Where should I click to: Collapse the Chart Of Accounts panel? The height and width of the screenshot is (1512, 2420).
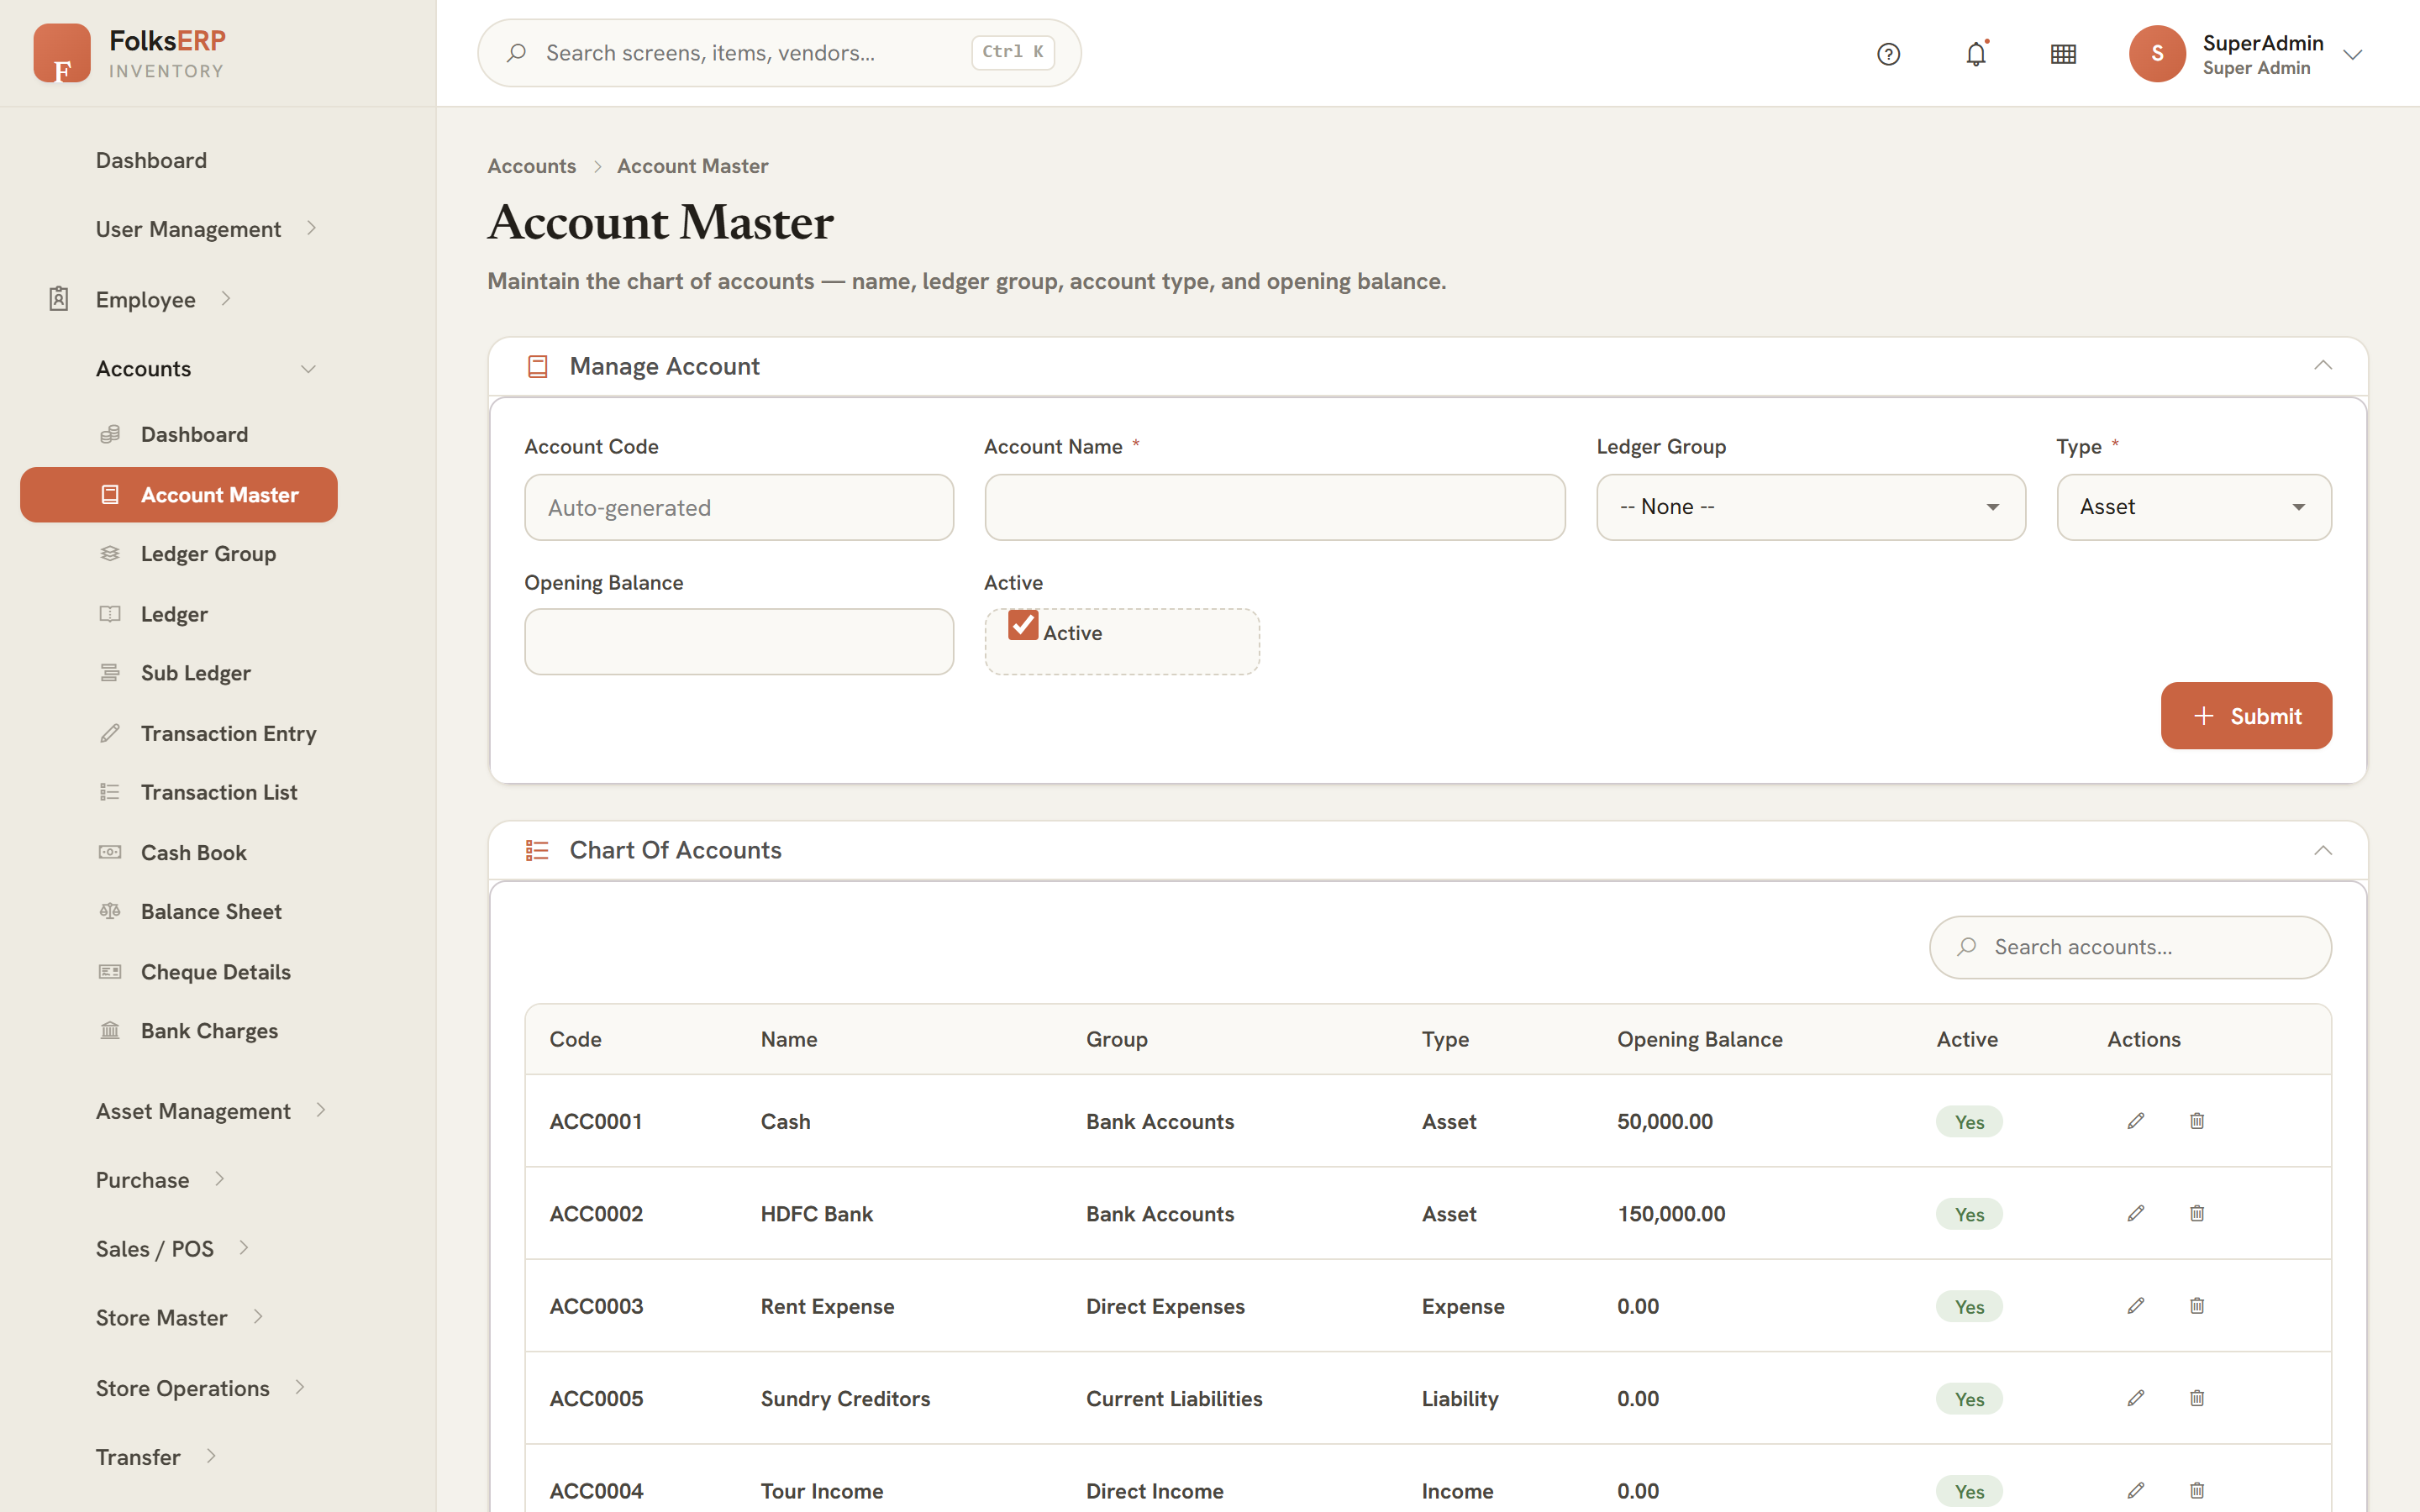click(2323, 851)
